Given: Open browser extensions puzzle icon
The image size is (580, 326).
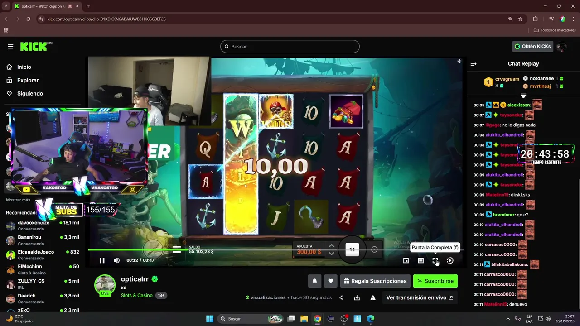Looking at the screenshot, I should tap(536, 19).
